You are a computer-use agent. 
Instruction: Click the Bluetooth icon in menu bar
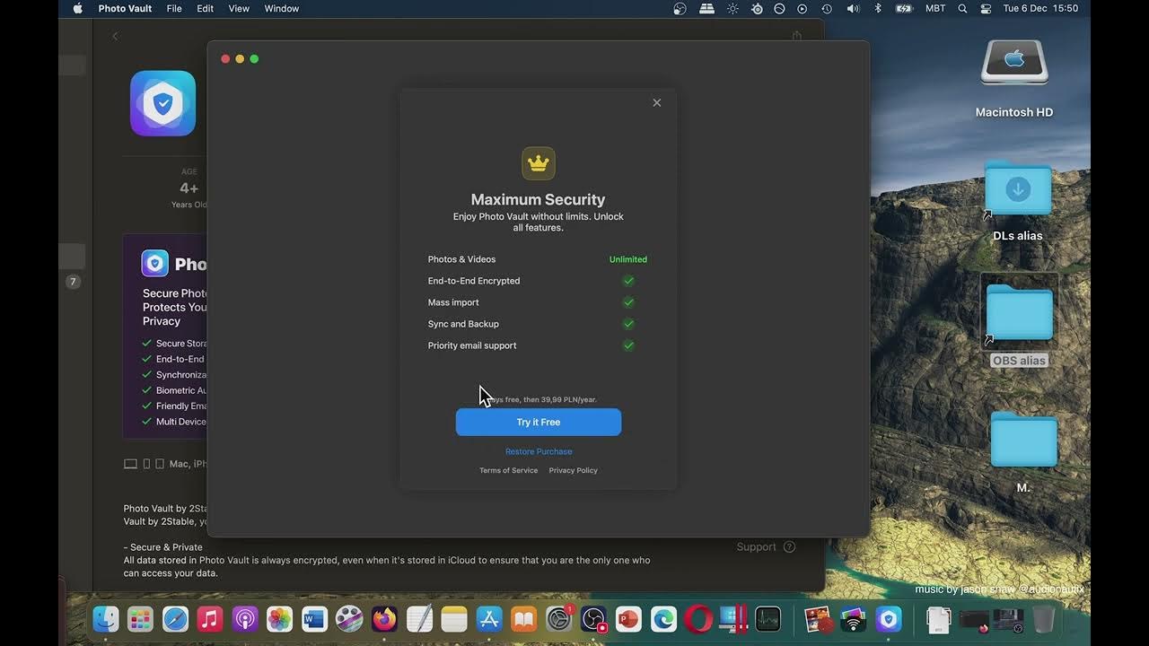(x=878, y=8)
